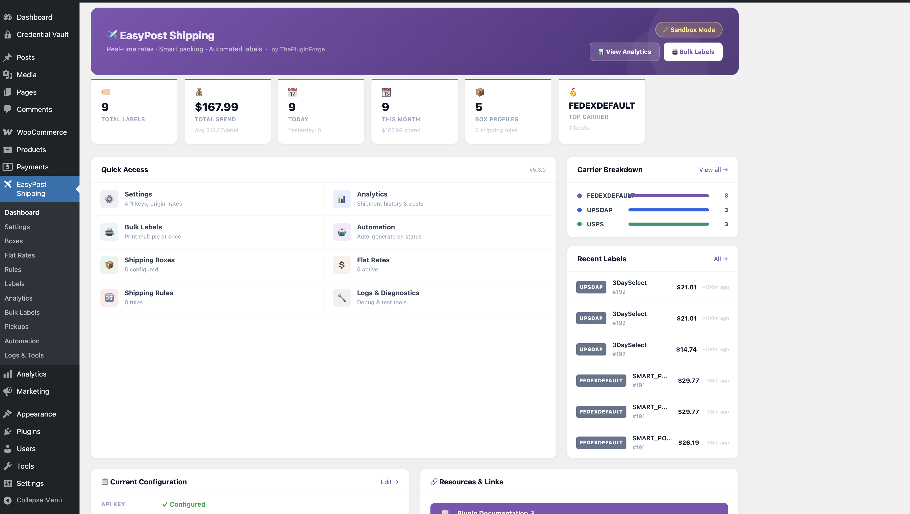Click the View Analytics button
The width and height of the screenshot is (910, 514).
point(624,52)
